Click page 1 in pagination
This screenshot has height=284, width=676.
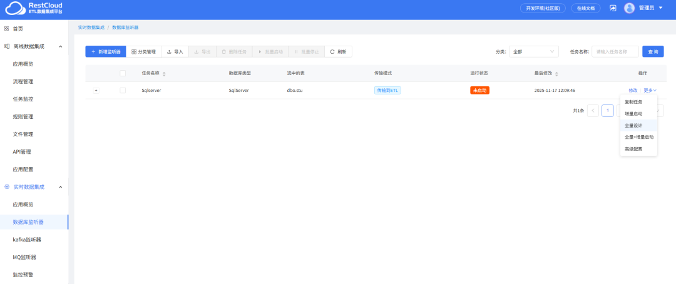pos(607,111)
